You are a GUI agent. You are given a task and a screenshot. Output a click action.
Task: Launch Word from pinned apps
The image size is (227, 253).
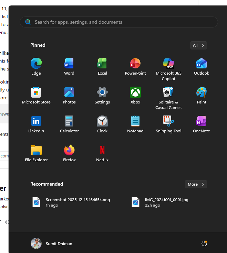tap(69, 67)
